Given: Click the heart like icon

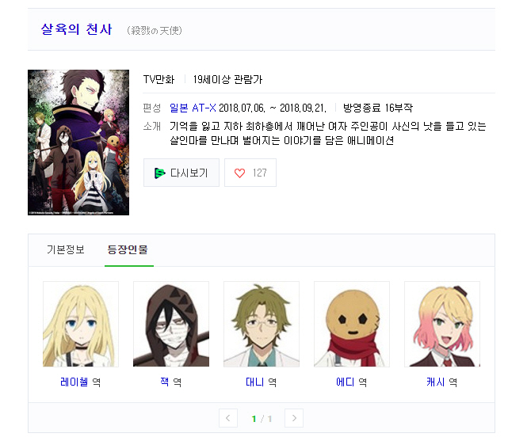Looking at the screenshot, I should click(239, 173).
